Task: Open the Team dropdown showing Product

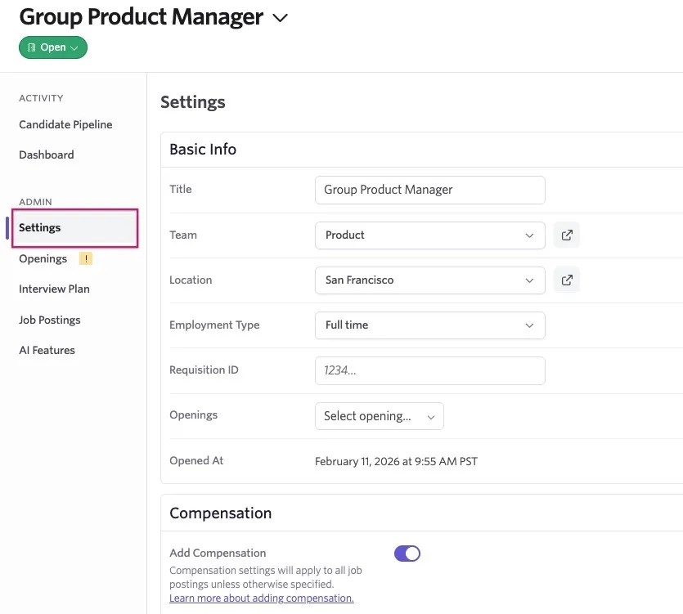Action: [x=429, y=235]
